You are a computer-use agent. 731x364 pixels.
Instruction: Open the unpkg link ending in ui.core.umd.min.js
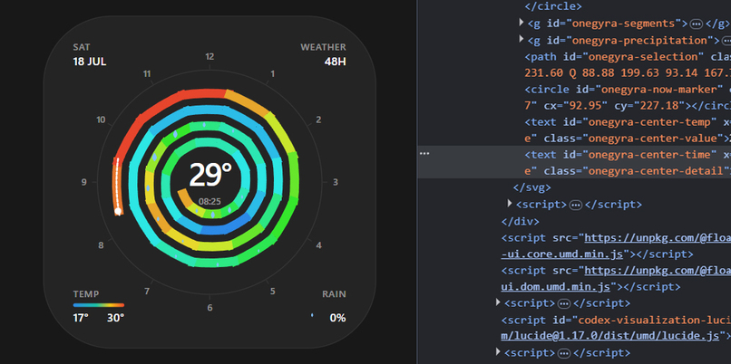(616, 245)
